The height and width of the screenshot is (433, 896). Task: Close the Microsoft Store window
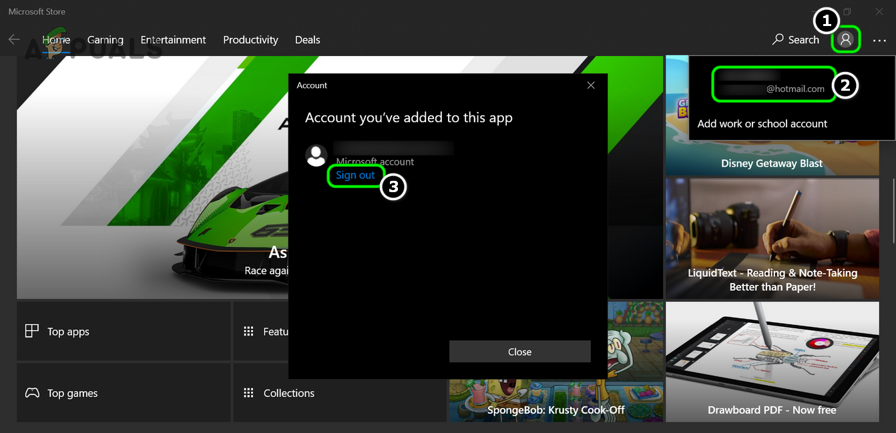click(x=879, y=11)
